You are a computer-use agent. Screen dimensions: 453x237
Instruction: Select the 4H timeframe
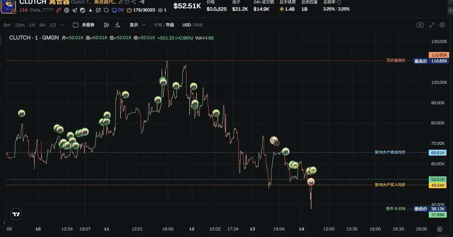click(42, 25)
